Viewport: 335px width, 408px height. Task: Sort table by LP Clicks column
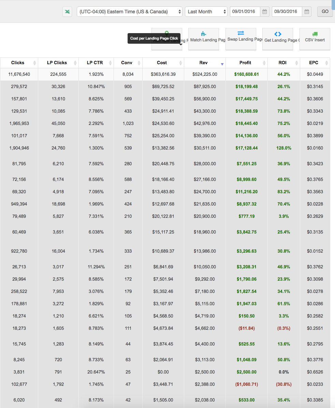[57, 63]
